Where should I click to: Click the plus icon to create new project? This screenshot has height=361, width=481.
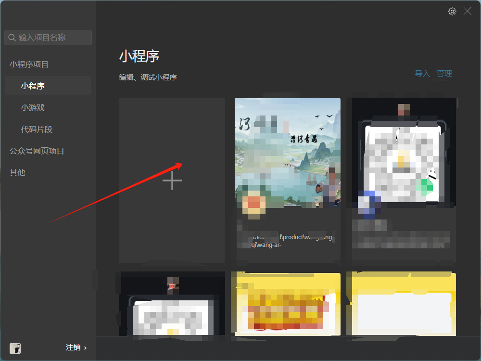coord(172,181)
